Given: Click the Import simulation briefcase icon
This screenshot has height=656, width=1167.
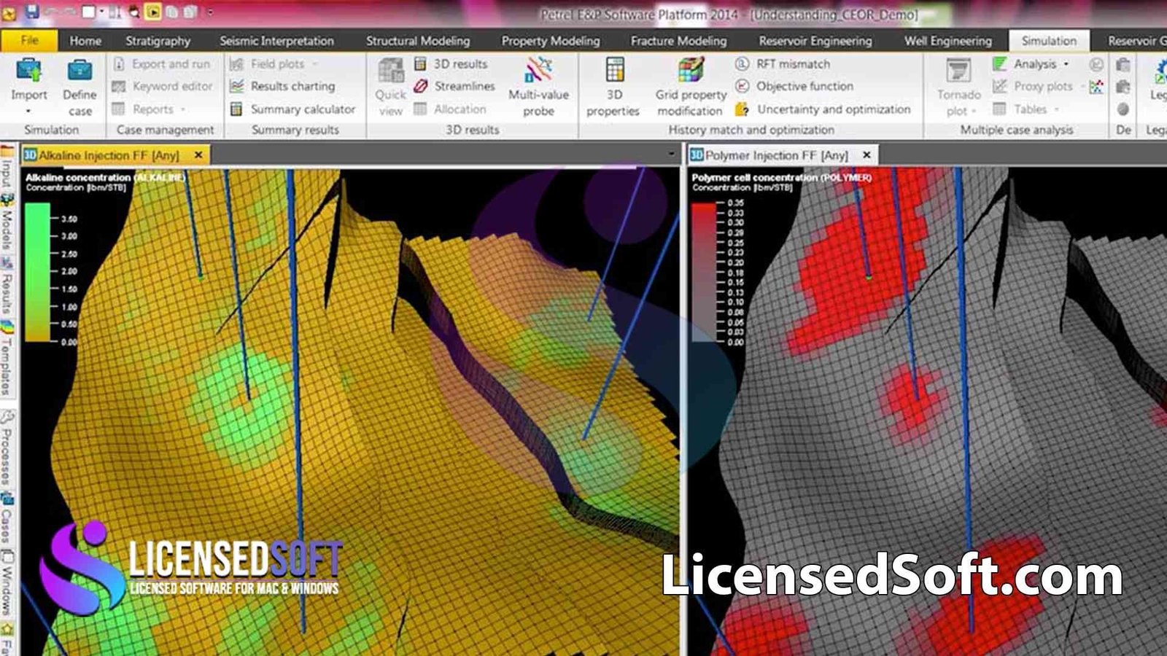Looking at the screenshot, I should (28, 70).
